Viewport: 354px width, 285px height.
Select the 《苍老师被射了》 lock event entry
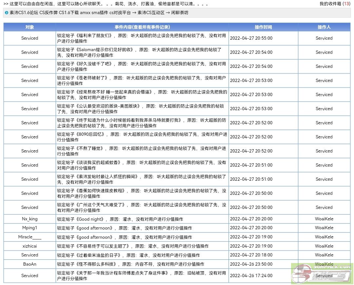142,81
